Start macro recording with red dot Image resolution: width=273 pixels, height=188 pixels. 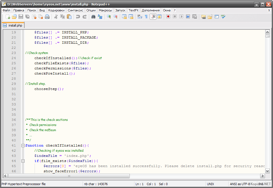(x=168, y=17)
